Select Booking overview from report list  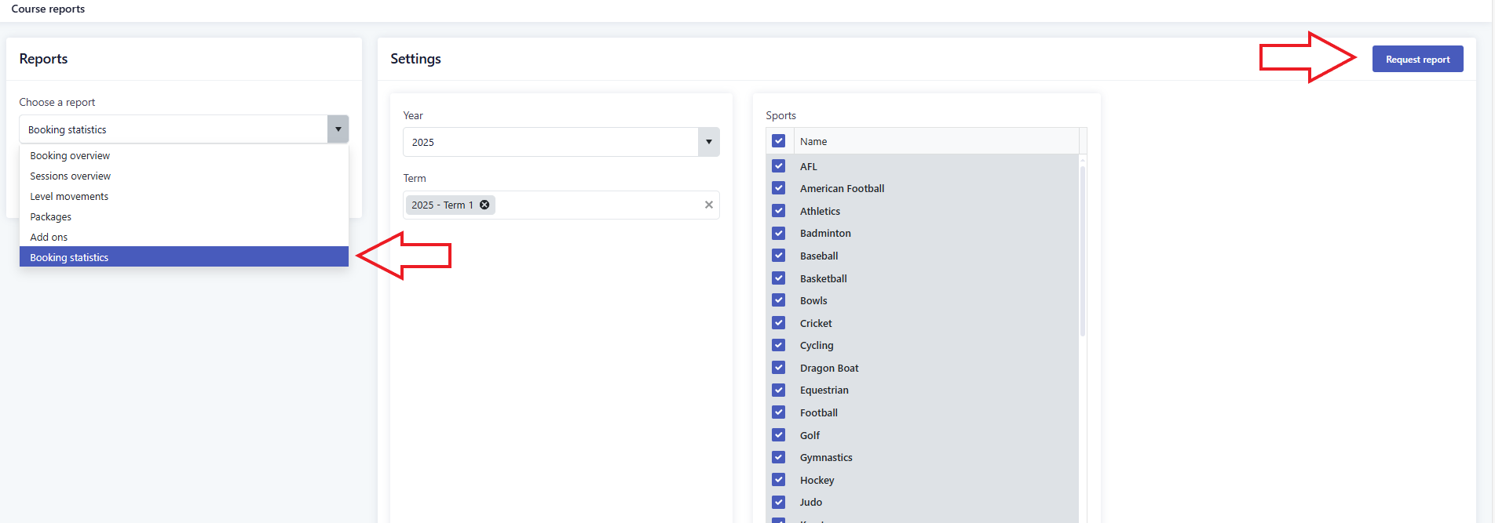pyautogui.click(x=70, y=156)
